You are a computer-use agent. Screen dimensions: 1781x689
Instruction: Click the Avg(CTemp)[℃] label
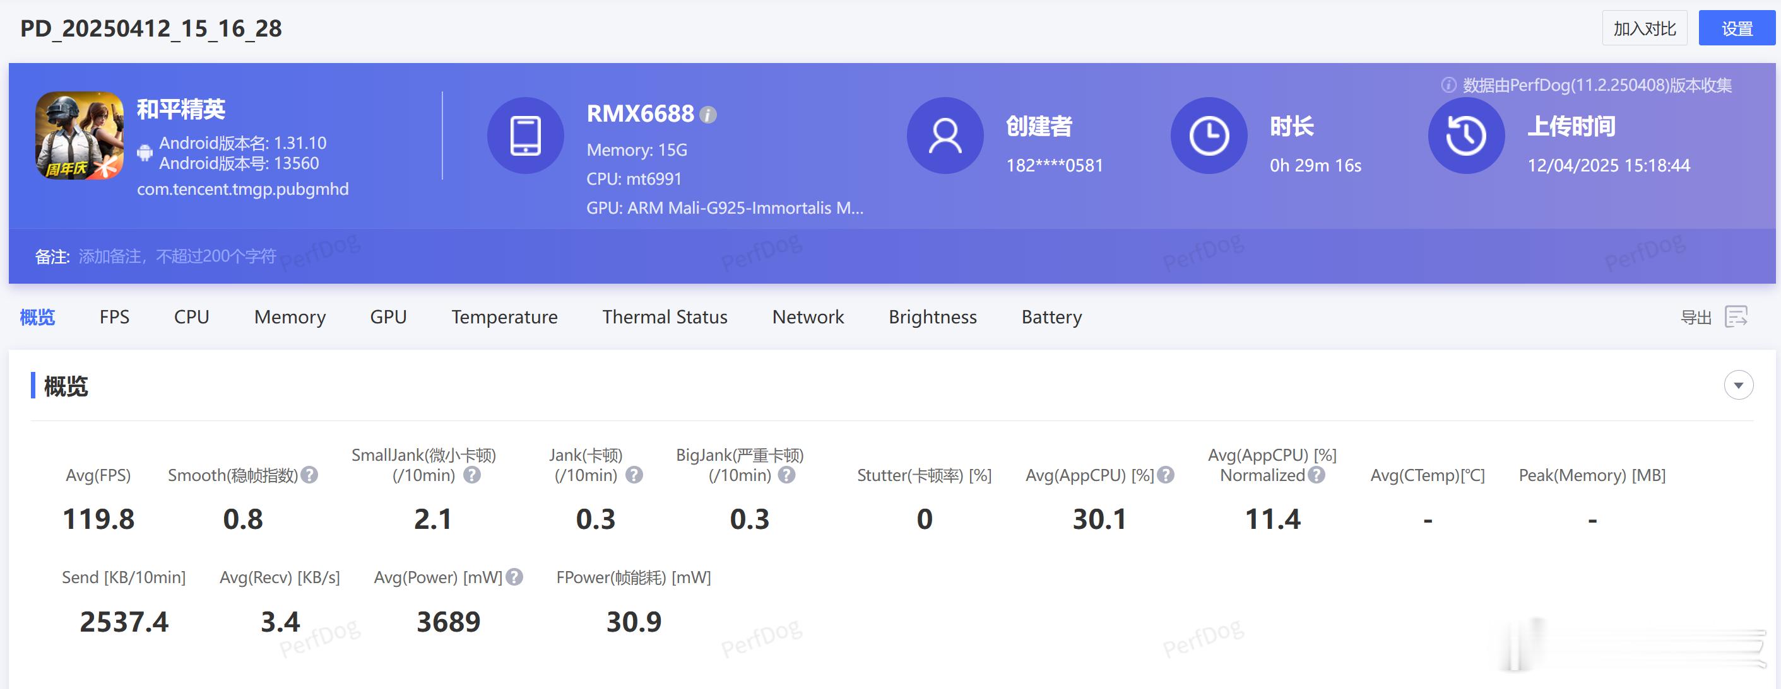1428,475
